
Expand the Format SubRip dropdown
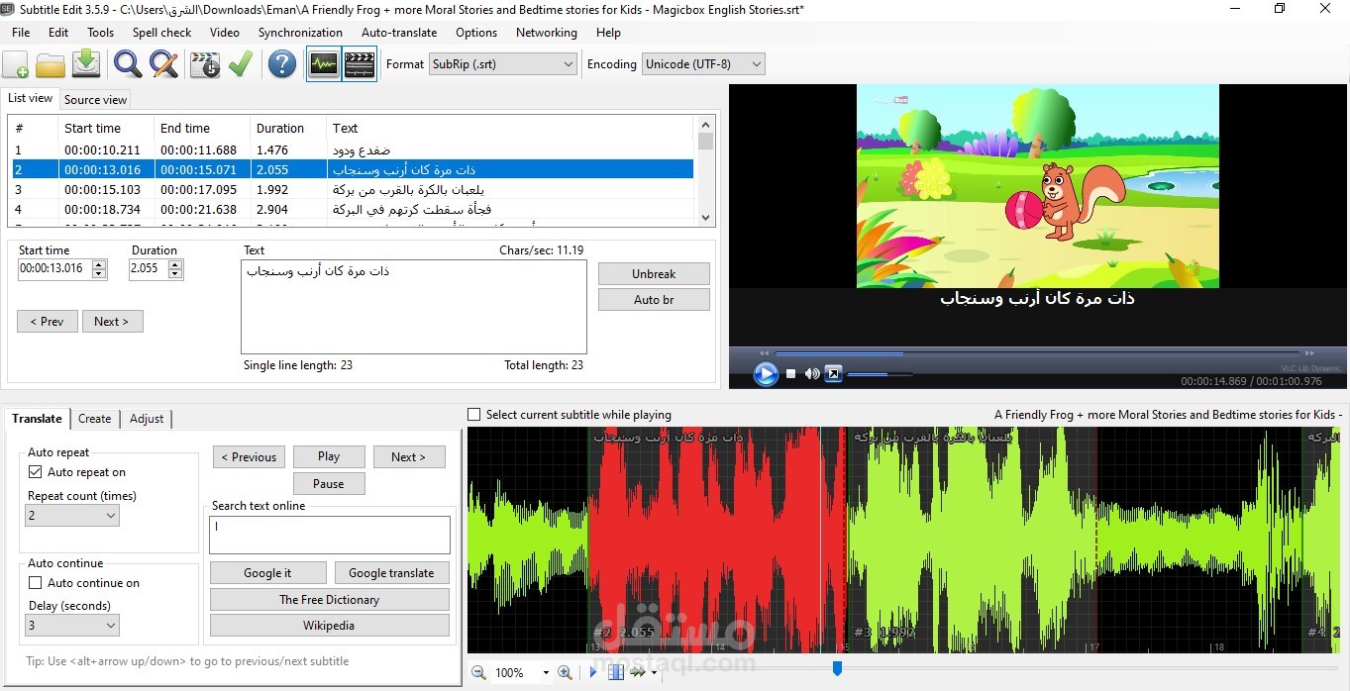tap(502, 64)
